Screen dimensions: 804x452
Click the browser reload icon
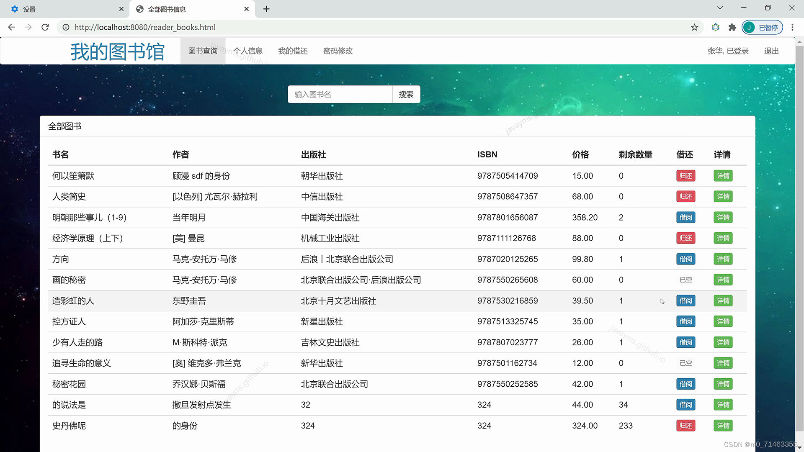coord(45,27)
